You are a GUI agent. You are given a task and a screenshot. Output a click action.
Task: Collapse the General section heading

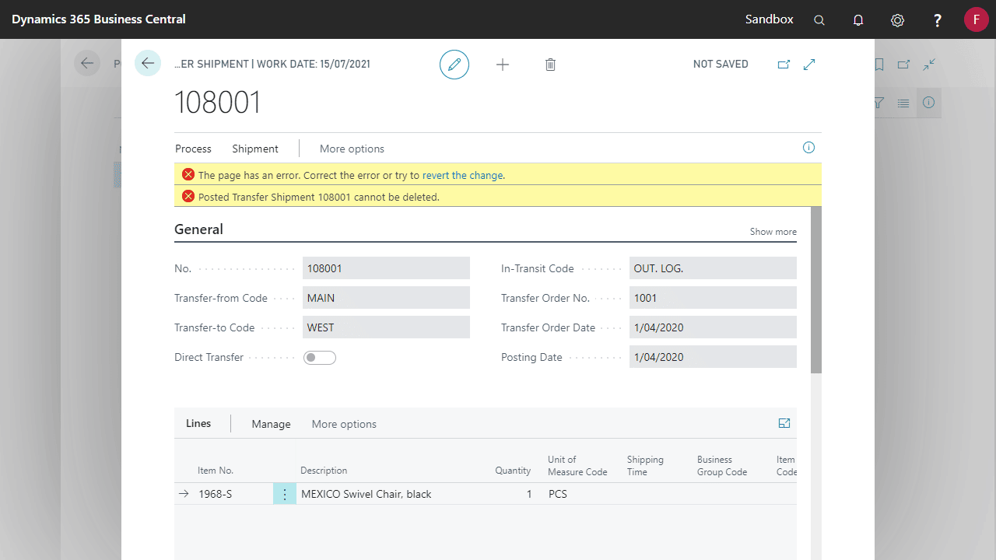click(198, 229)
